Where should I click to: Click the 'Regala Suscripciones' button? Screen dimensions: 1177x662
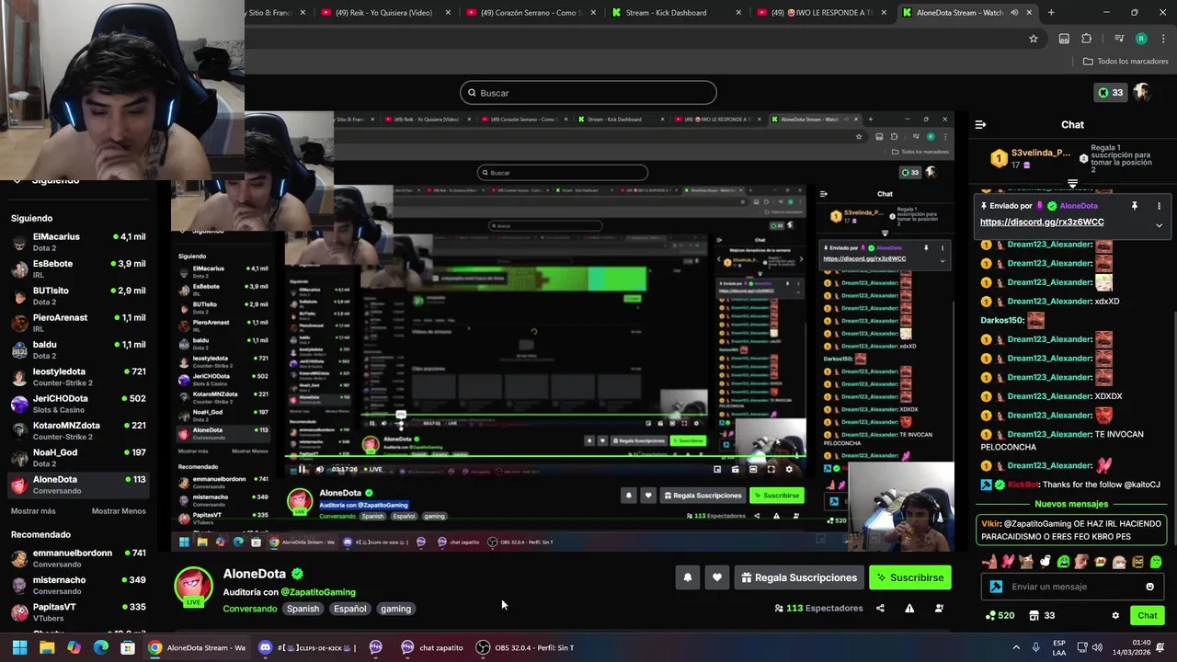coord(799,577)
